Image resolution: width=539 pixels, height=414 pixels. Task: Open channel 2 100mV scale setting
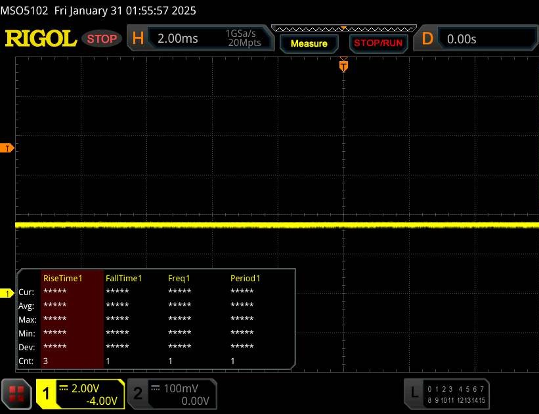(x=181, y=388)
